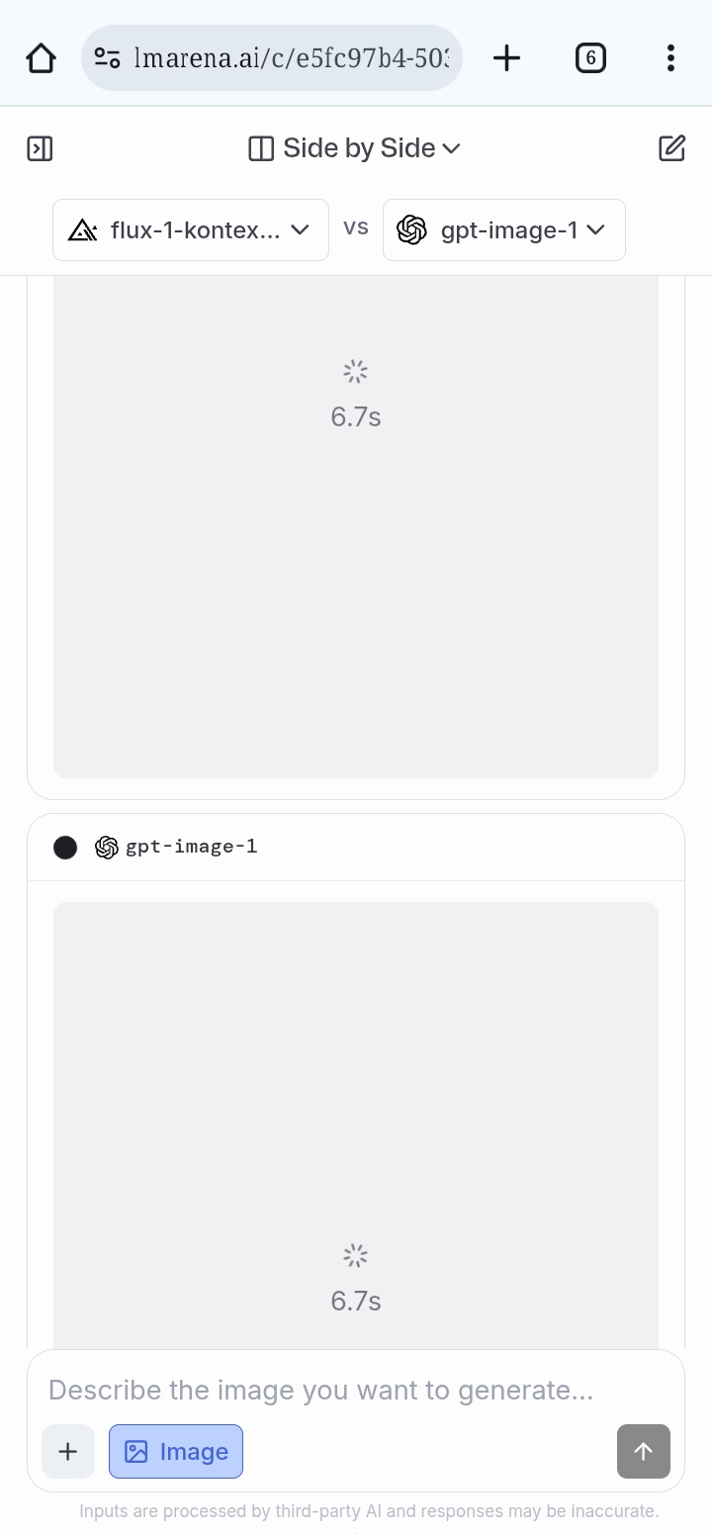Click the side-by-side layout icon

coord(260,147)
